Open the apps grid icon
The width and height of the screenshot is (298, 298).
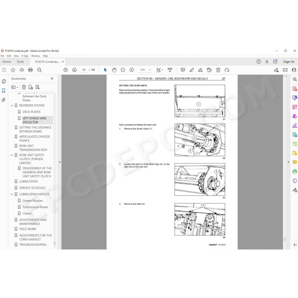(275, 62)
